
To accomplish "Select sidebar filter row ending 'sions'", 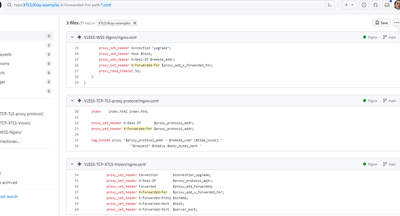I will click(x=27, y=64).
